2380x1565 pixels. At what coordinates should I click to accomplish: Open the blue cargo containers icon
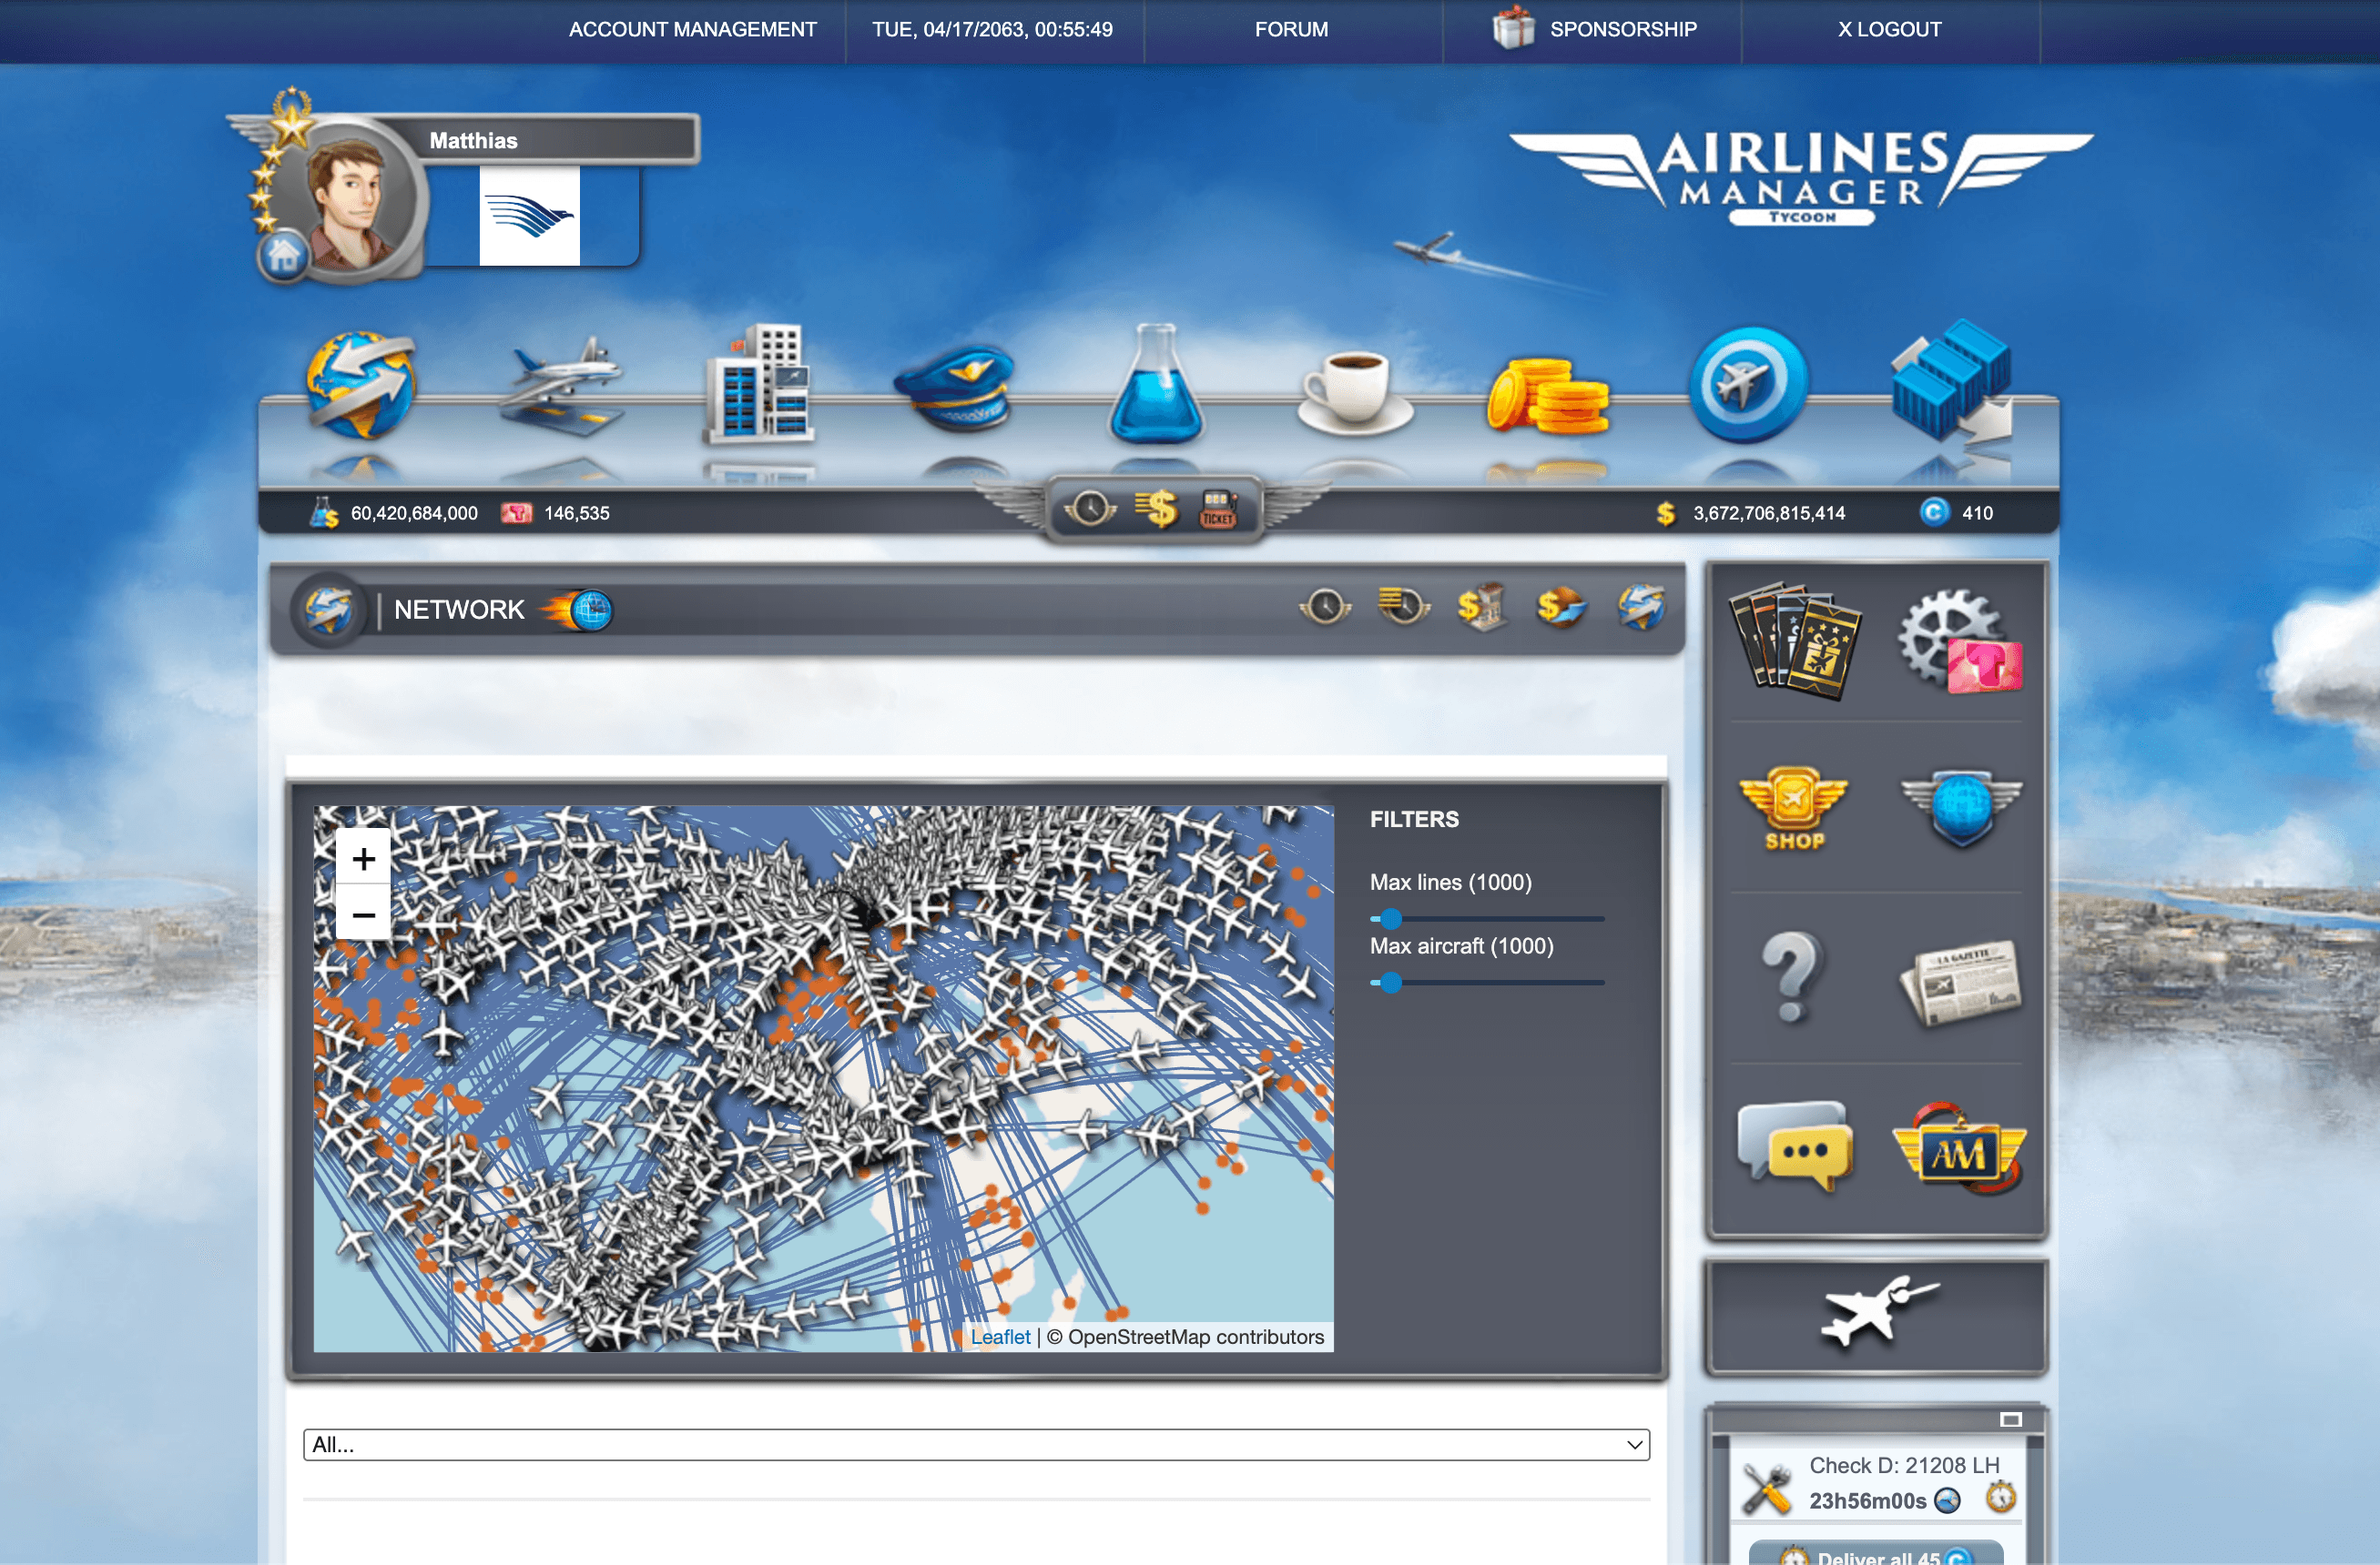click(1950, 382)
